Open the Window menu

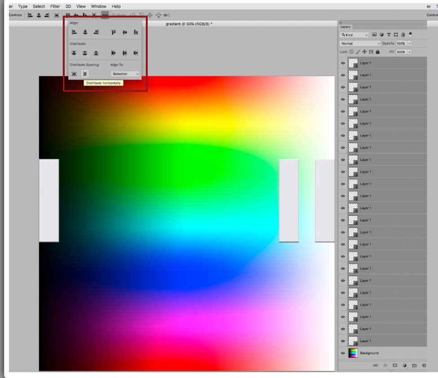coord(99,6)
